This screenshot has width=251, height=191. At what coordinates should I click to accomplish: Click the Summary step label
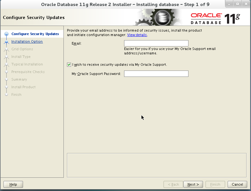19,79
